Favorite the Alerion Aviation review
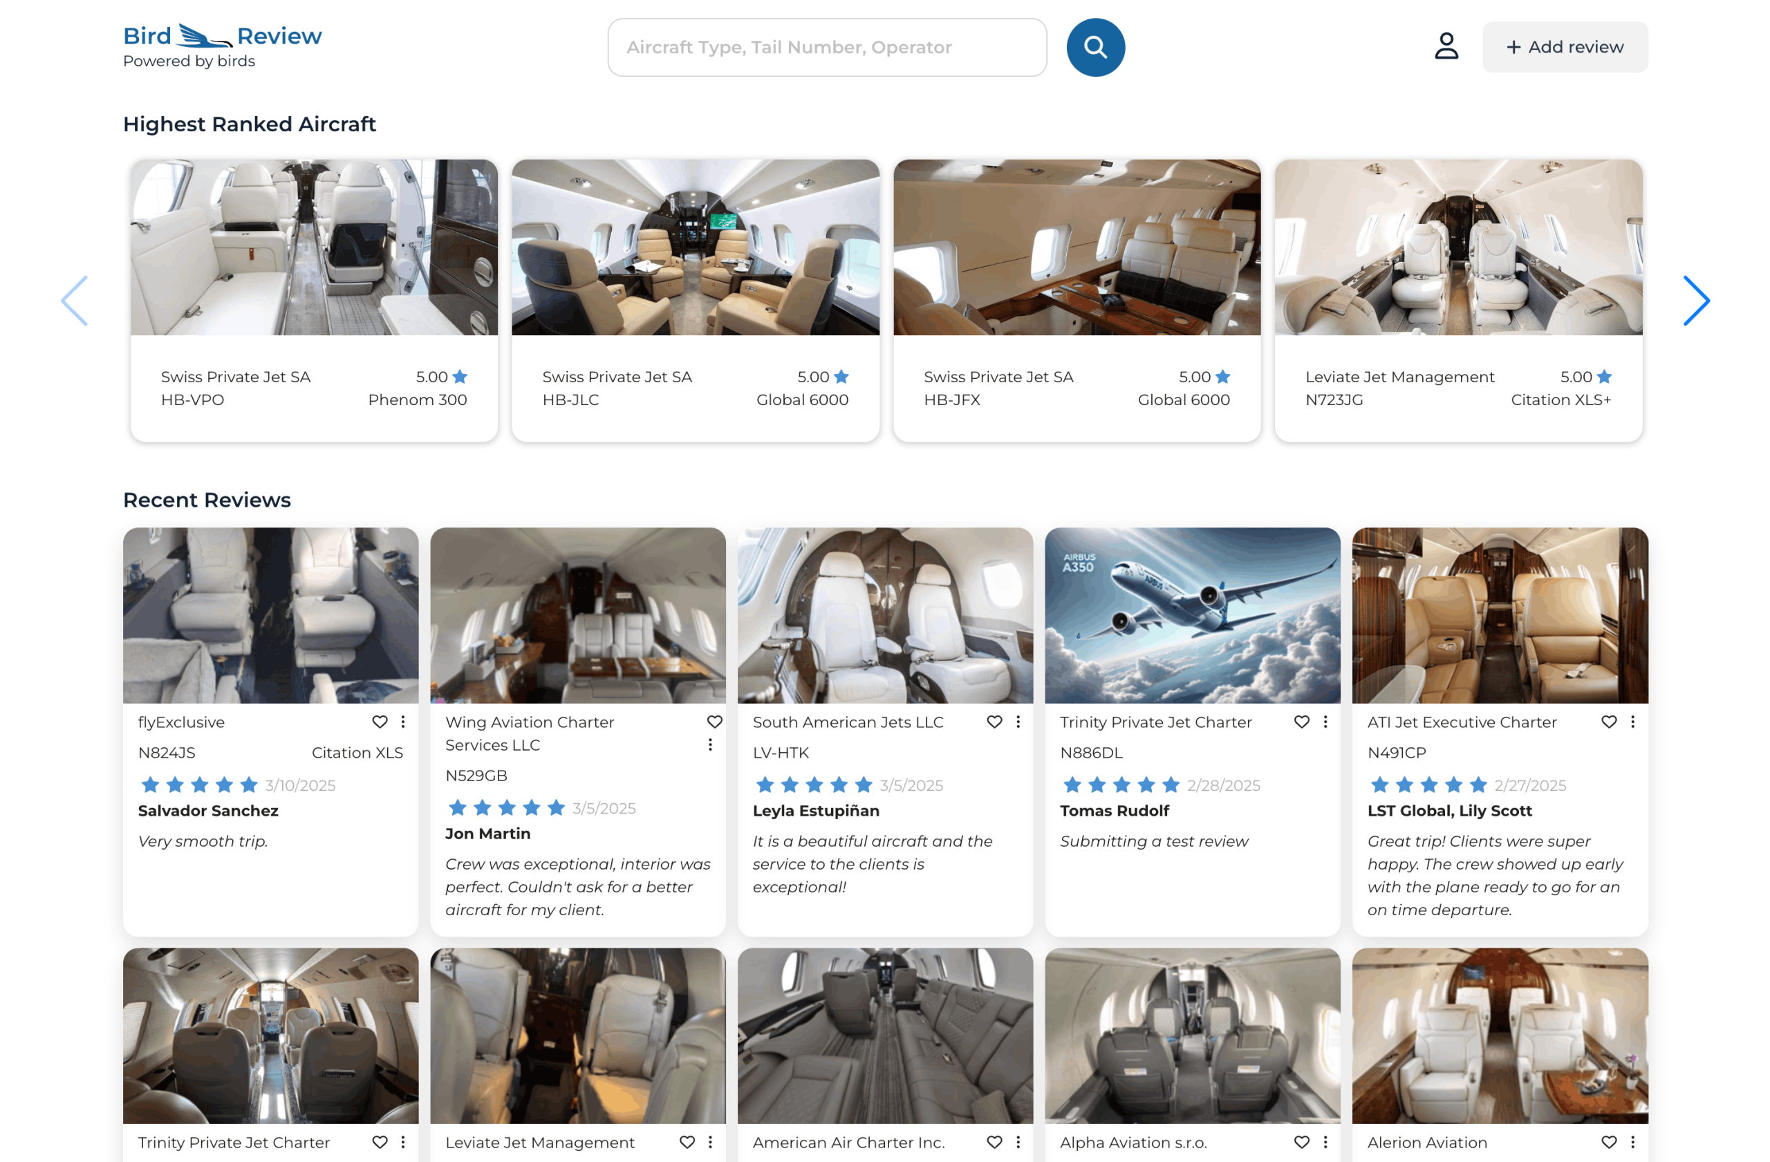This screenshot has width=1770, height=1162. click(x=1610, y=1142)
